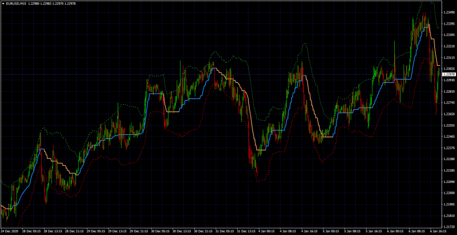Click the 30 Dec 21:15 time marker
The image size is (457, 235).
tap(203, 230)
